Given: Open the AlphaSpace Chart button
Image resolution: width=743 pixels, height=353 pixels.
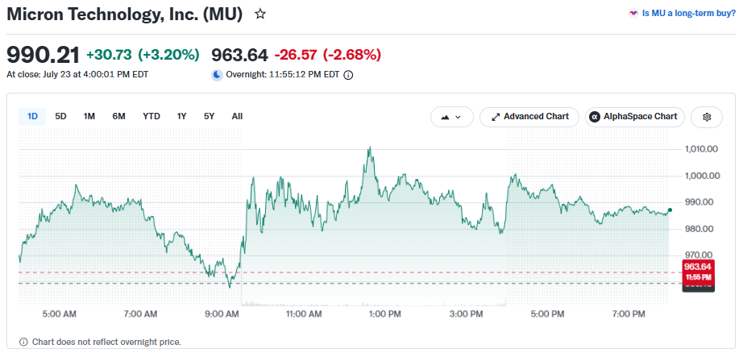Looking at the screenshot, I should coord(634,117).
